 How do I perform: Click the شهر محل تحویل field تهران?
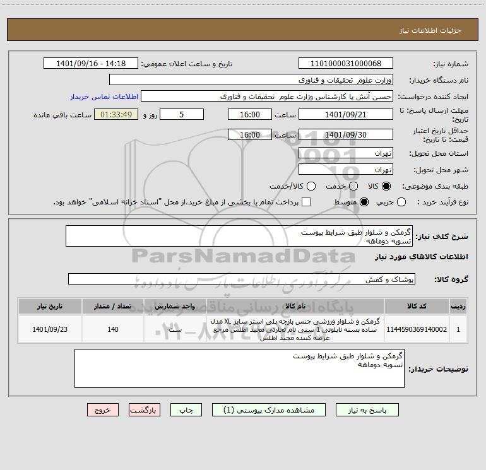346,169
